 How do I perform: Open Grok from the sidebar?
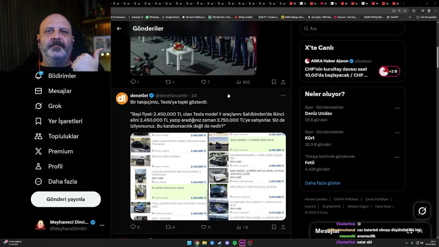48,106
